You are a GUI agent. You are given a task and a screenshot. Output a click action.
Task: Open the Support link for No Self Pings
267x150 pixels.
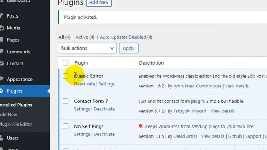click(x=253, y=136)
